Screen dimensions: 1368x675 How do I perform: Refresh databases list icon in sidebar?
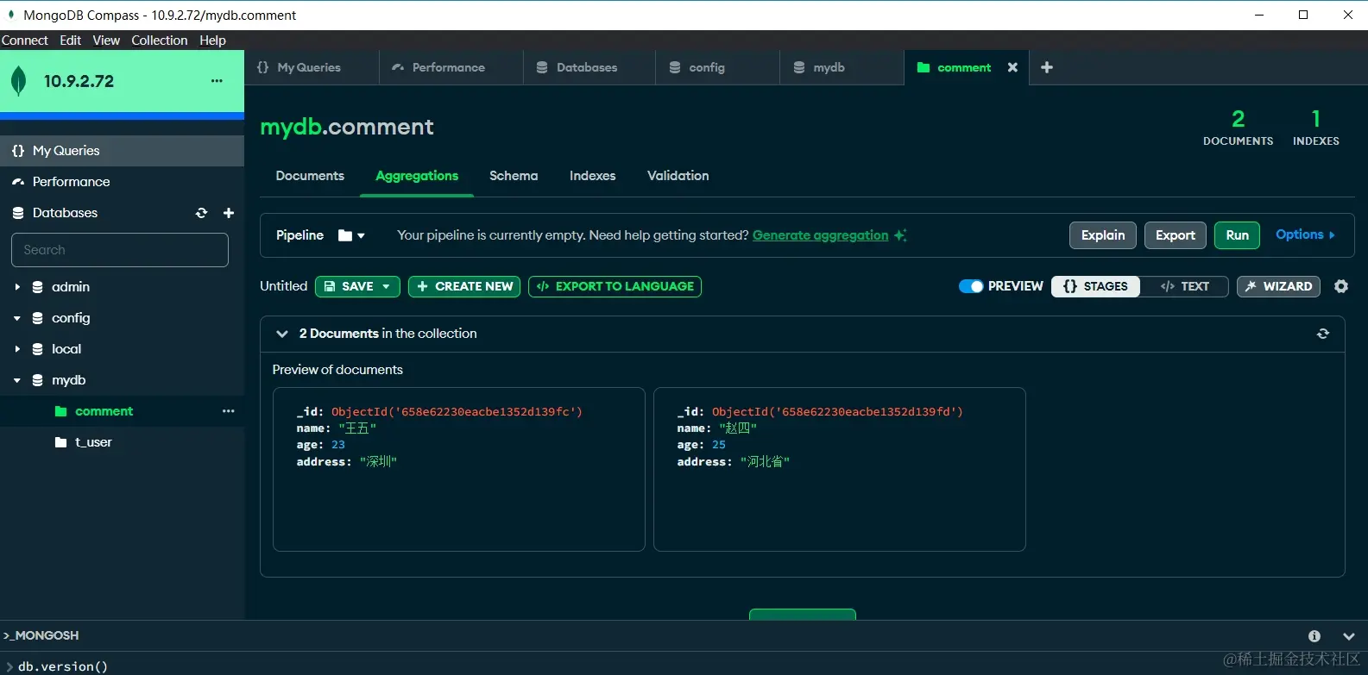coord(201,213)
